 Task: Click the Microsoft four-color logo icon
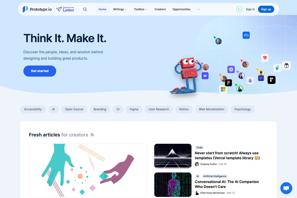(223, 89)
